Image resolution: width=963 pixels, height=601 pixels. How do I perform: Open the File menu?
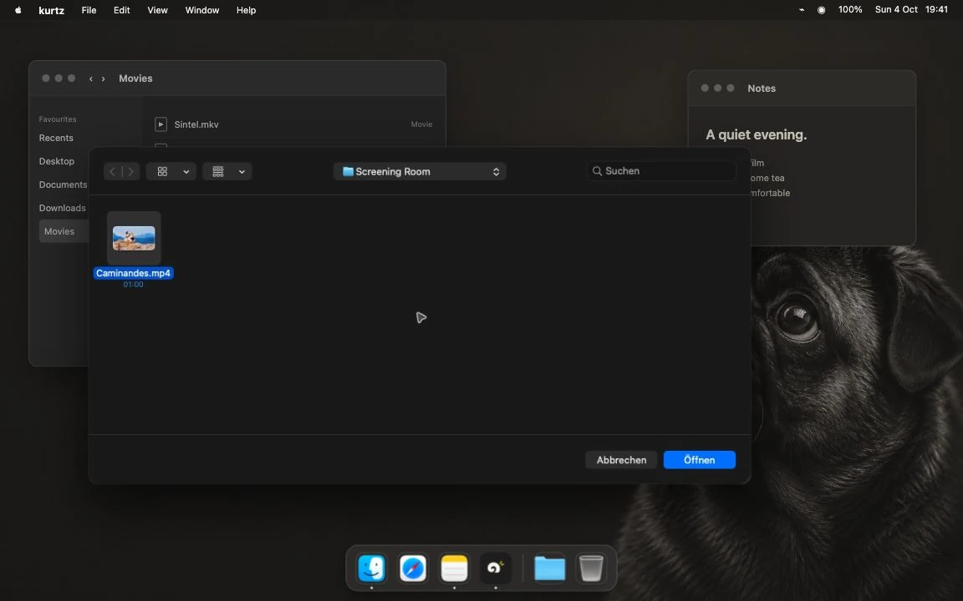tap(89, 10)
